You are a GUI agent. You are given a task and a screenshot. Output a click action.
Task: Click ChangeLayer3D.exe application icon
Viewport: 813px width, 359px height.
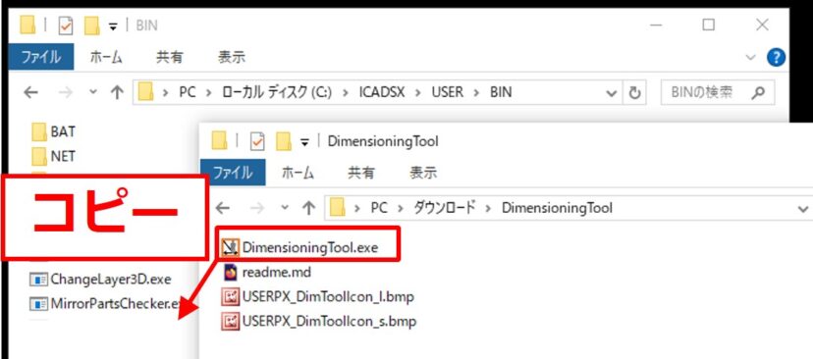[38, 280]
